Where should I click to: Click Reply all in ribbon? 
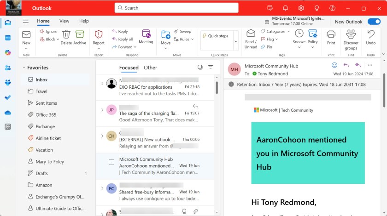point(123,39)
